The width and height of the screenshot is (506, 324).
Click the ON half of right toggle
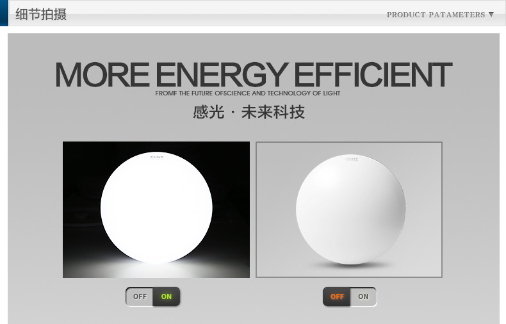[363, 296]
